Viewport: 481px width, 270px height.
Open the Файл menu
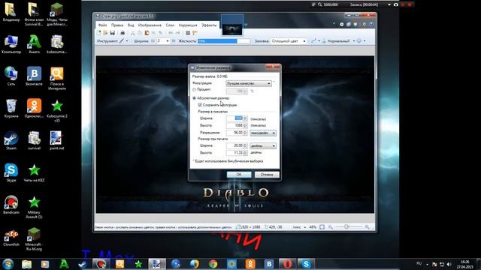point(102,25)
